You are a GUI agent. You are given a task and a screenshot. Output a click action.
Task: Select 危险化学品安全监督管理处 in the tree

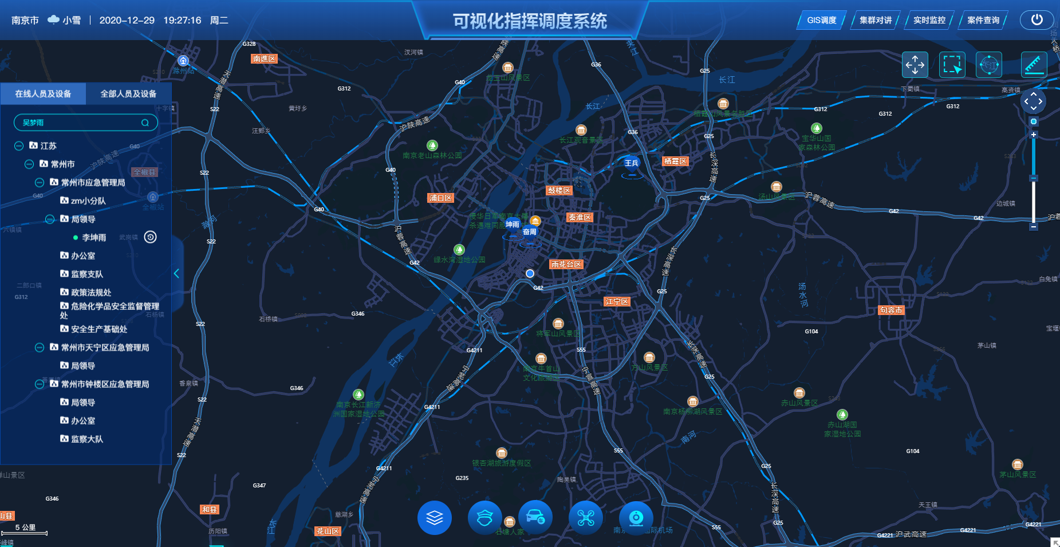110,310
